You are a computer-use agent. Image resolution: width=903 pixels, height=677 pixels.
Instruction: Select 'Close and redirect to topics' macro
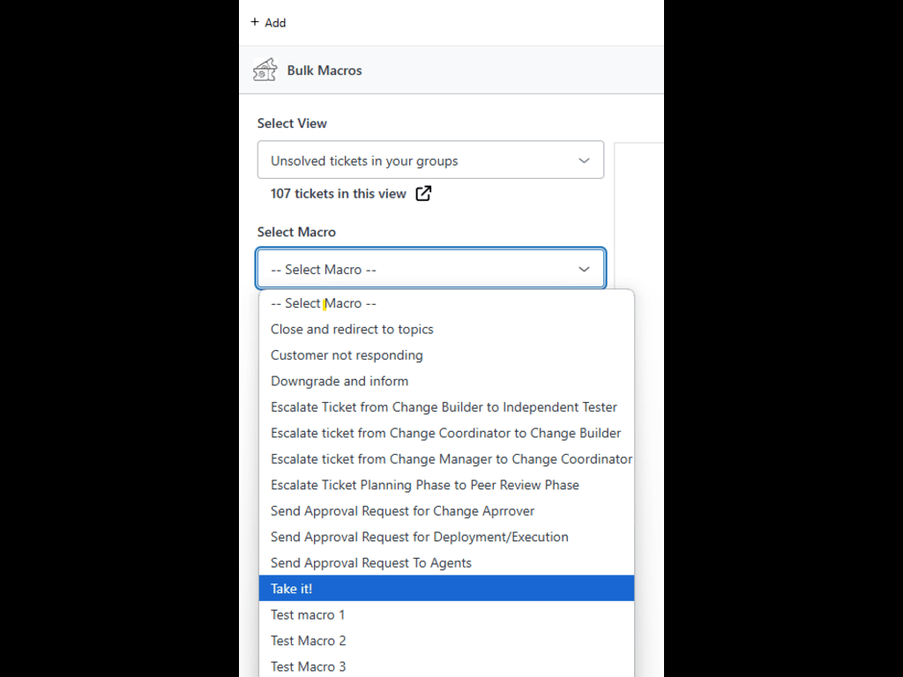tap(352, 329)
